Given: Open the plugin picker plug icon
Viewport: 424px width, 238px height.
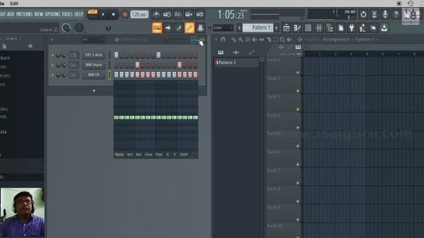Looking at the screenshot, I should [x=352, y=28].
